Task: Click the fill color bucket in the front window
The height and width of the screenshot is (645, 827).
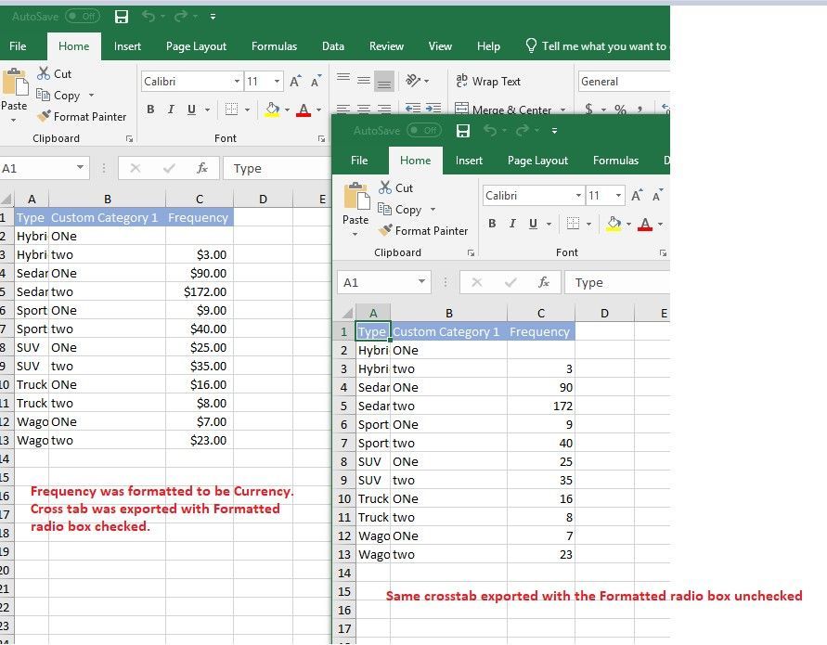Action: point(613,224)
